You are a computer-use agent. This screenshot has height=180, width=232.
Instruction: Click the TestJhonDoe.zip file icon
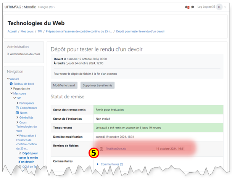tap(101, 149)
